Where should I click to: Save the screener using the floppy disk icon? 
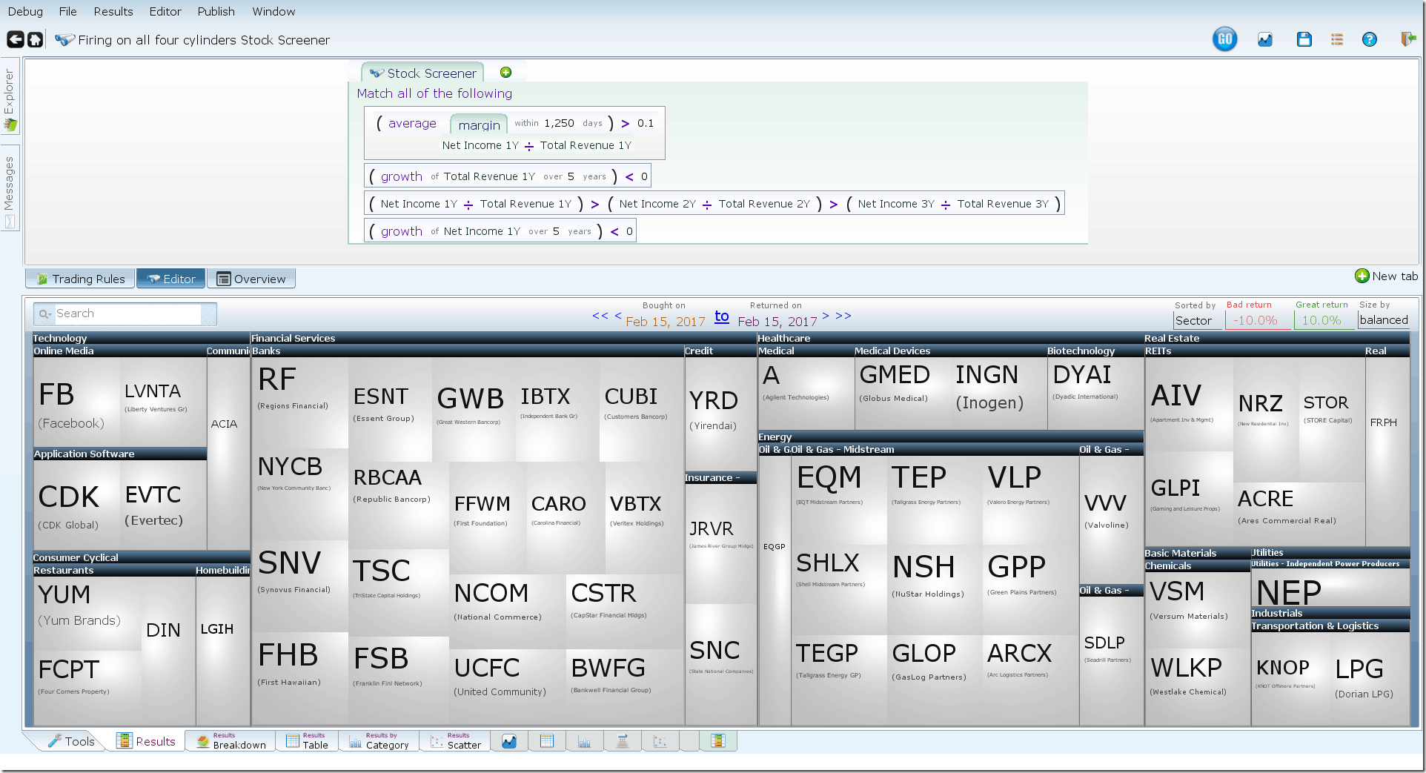(x=1304, y=40)
